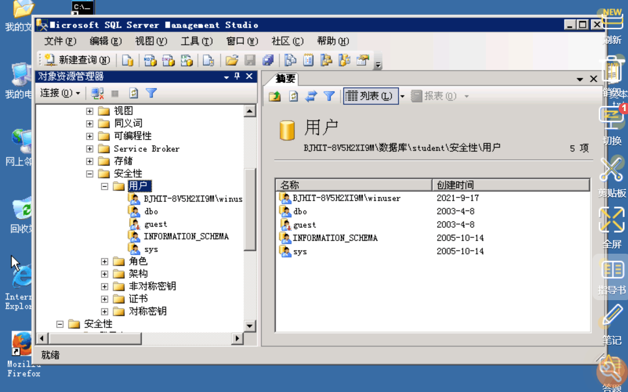Open the Properties window toolbar icon
628x392 pixels.
[363, 61]
